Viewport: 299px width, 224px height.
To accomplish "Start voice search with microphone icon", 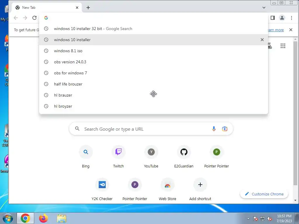I will [x=214, y=129].
